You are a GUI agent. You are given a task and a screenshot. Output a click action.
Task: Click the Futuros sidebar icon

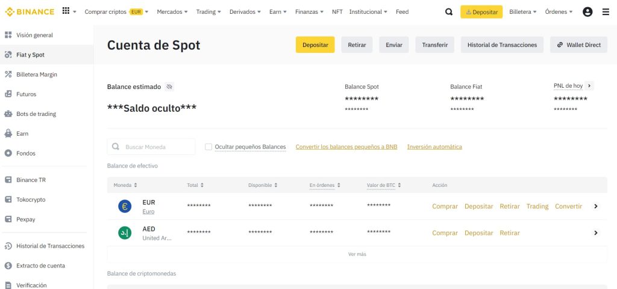click(x=8, y=94)
